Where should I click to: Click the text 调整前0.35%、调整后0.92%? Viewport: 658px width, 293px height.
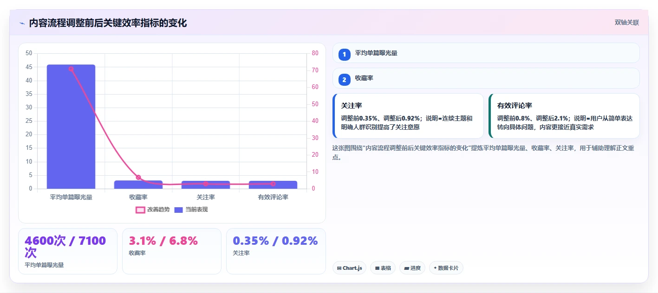[381, 118]
